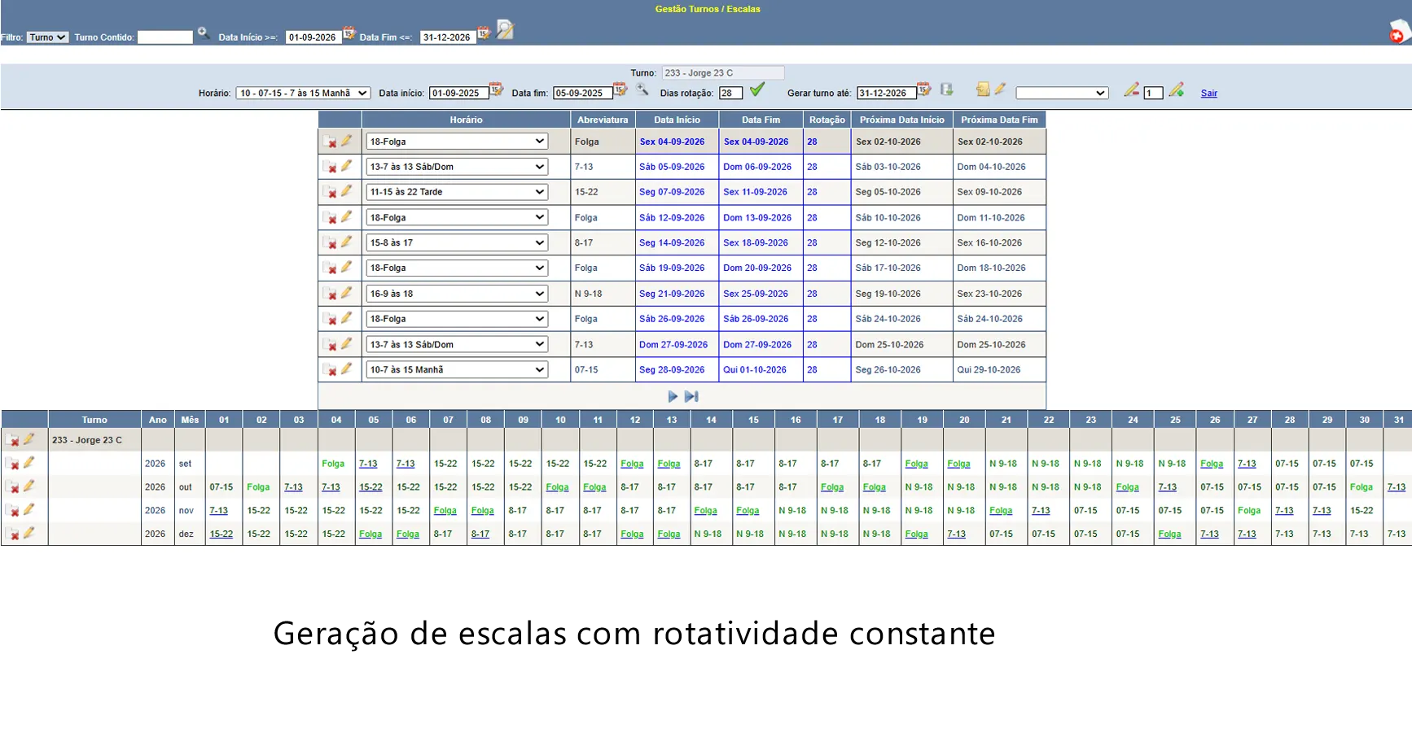Delete the 2026 out calendar row
1412x737 pixels.
point(13,487)
